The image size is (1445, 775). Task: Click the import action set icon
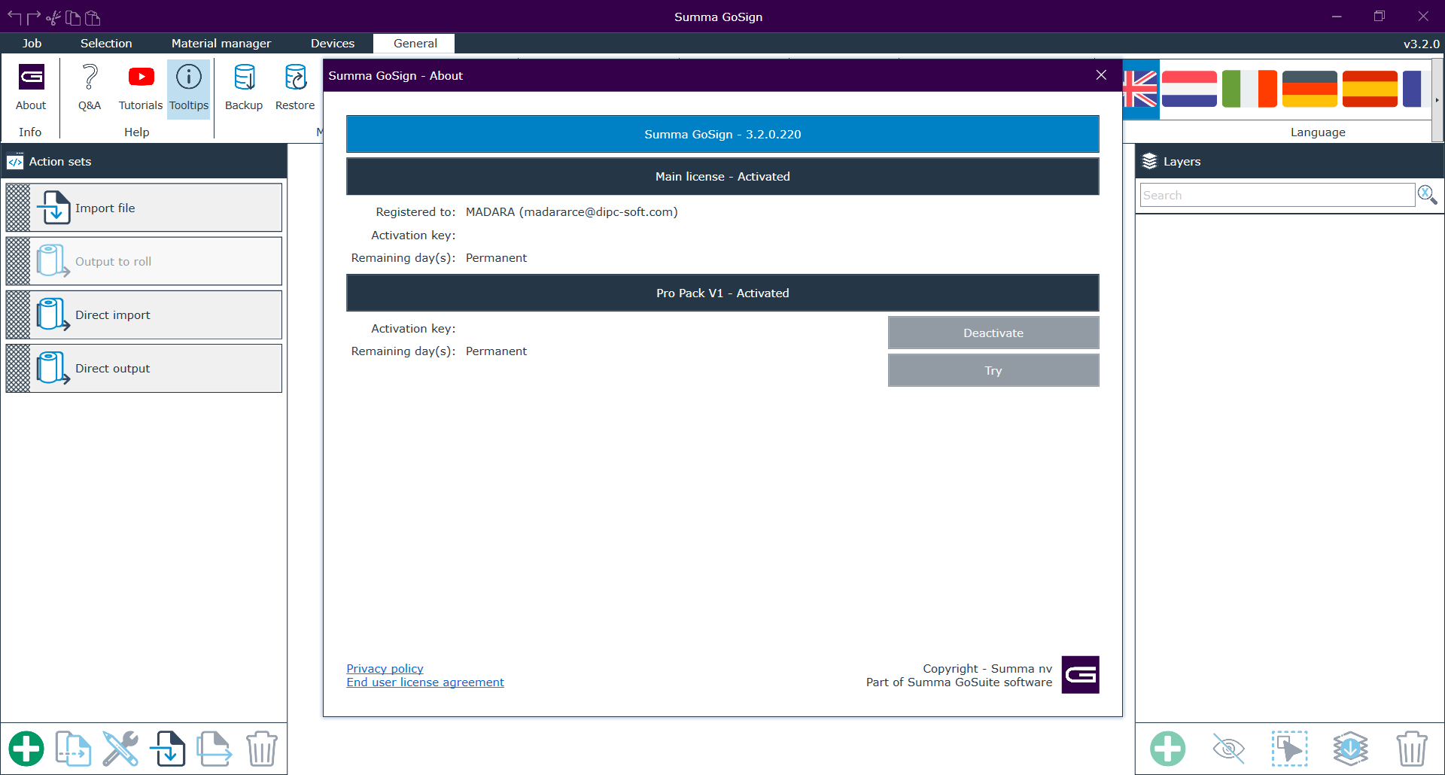[167, 749]
